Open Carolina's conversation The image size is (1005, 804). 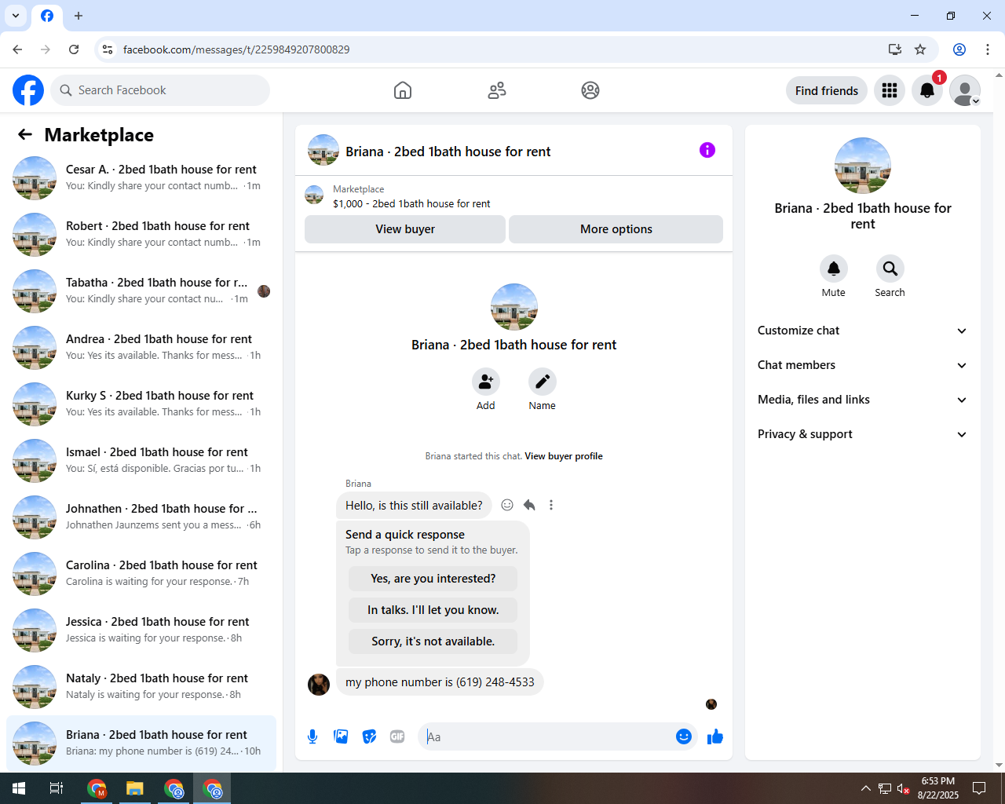click(x=141, y=573)
